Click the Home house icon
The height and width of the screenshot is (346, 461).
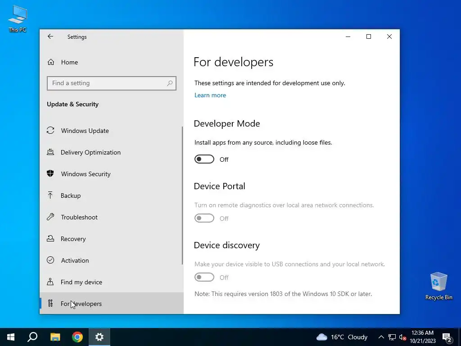51,62
